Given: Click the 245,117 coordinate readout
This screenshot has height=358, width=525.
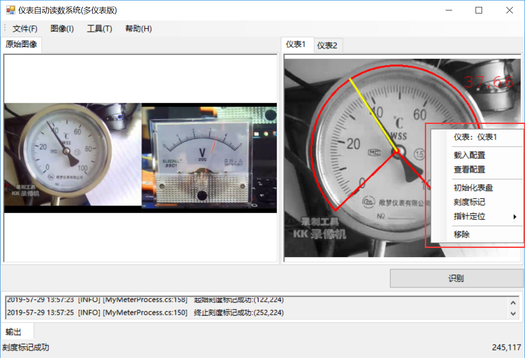Looking at the screenshot, I should (x=506, y=347).
